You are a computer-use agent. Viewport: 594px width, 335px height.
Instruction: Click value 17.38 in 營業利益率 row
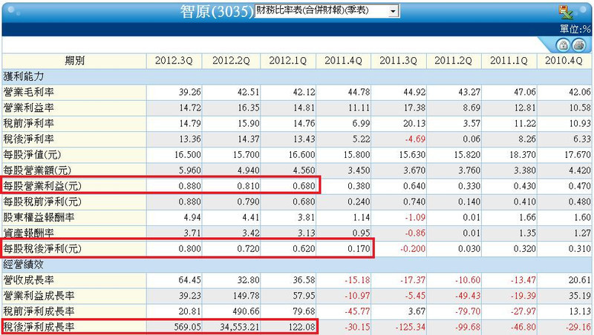414,108
